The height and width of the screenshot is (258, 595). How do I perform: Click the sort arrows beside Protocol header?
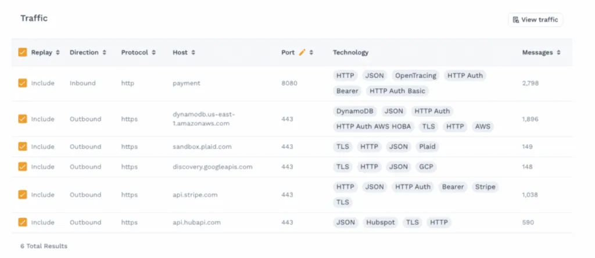click(x=153, y=52)
